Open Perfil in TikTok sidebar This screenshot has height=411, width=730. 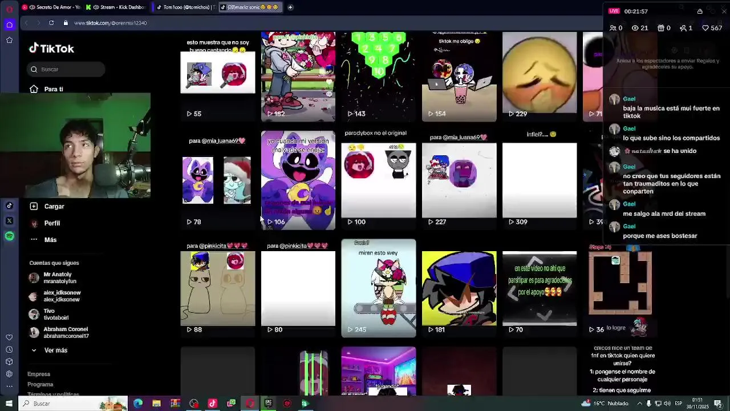52,223
